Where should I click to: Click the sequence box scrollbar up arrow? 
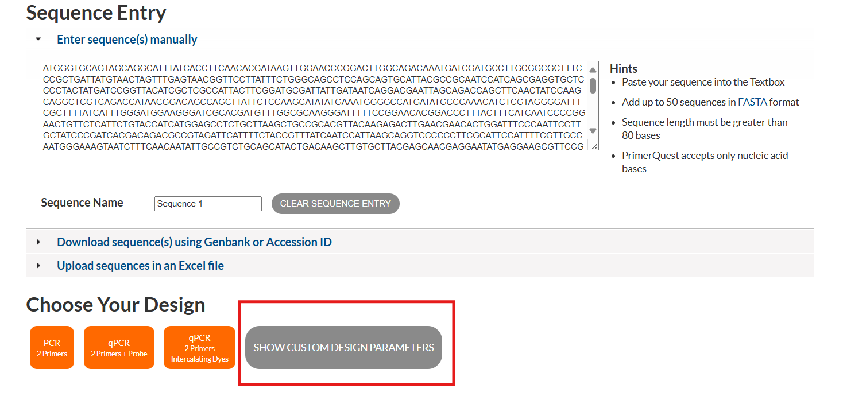(x=593, y=70)
